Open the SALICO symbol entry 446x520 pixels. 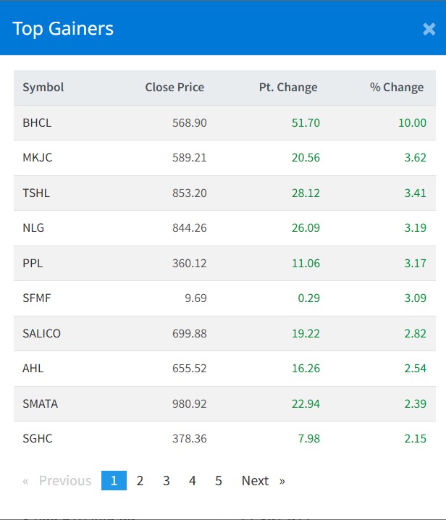point(42,334)
